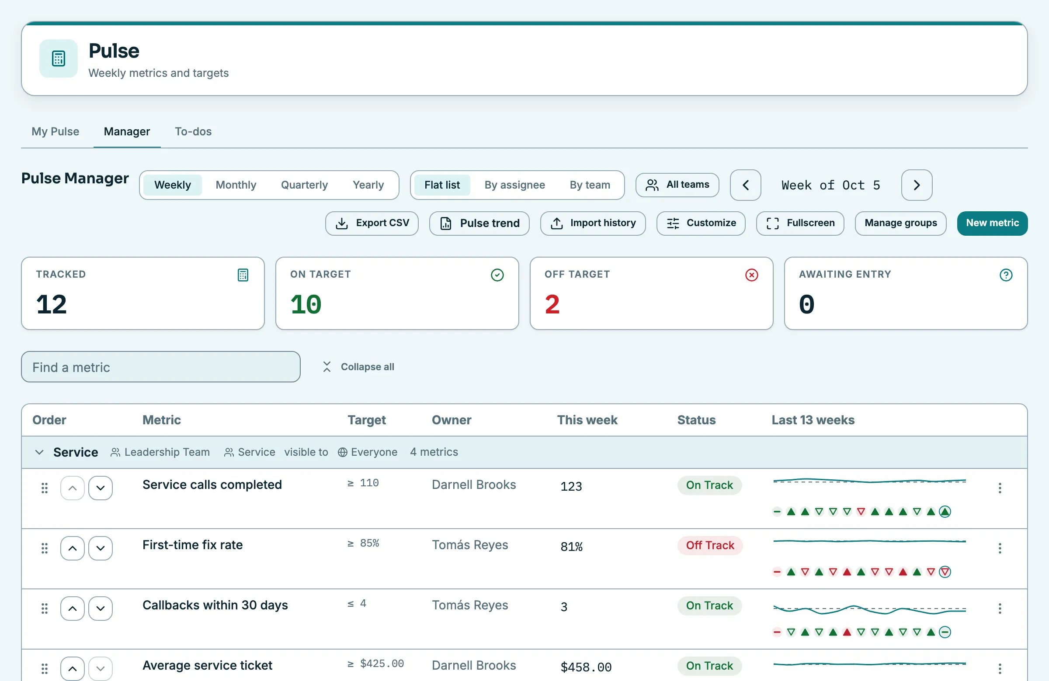Click the Tracked card calculator icon
1049x681 pixels.
tap(243, 275)
